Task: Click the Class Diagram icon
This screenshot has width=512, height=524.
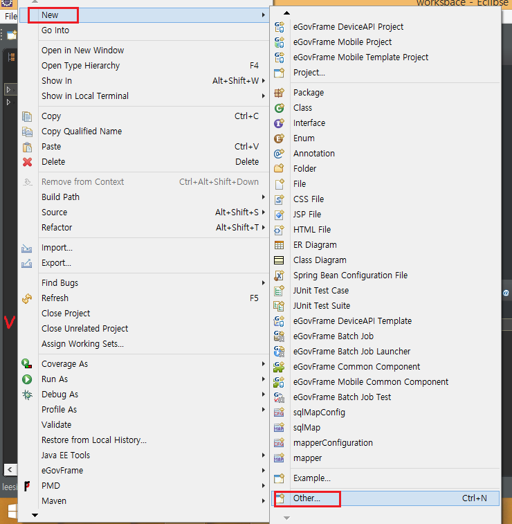Action: (280, 260)
